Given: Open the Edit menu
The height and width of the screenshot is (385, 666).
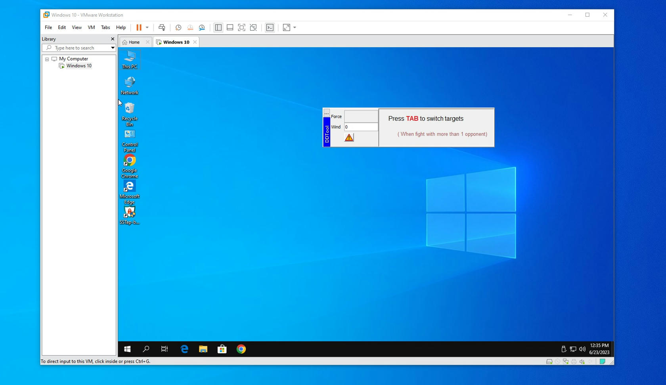Looking at the screenshot, I should [62, 27].
